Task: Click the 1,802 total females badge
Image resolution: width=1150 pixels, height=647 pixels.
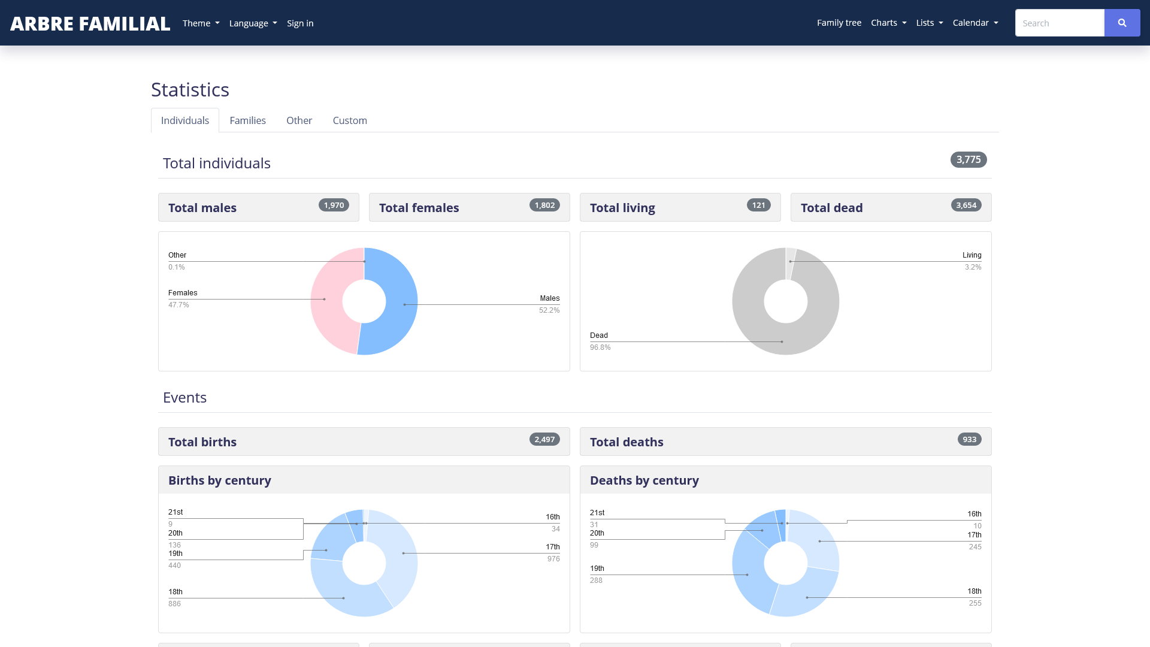Action: [544, 205]
